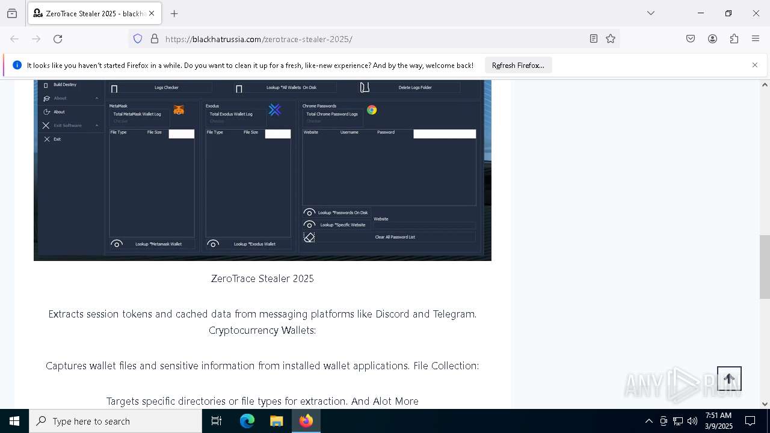Click the 'Targets specific directories' sentence
The width and height of the screenshot is (770, 433).
262,401
